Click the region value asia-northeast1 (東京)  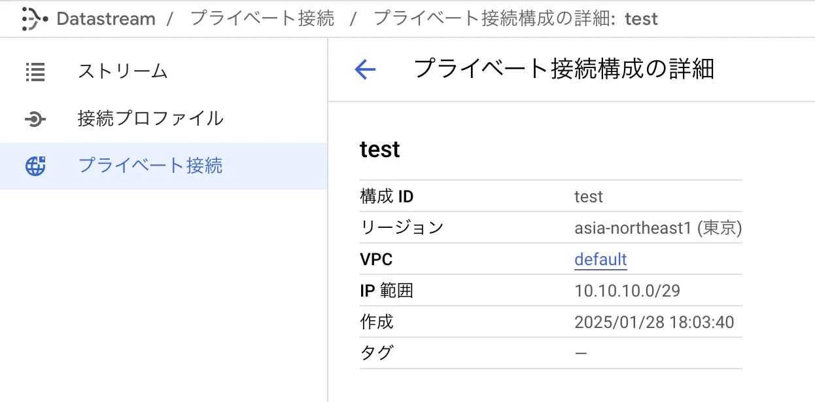658,228
